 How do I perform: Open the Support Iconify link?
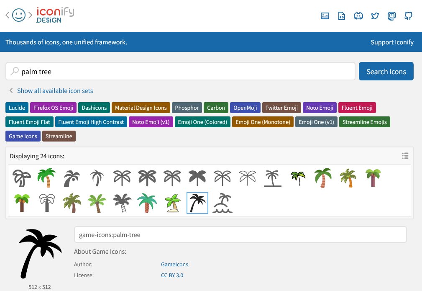(392, 42)
